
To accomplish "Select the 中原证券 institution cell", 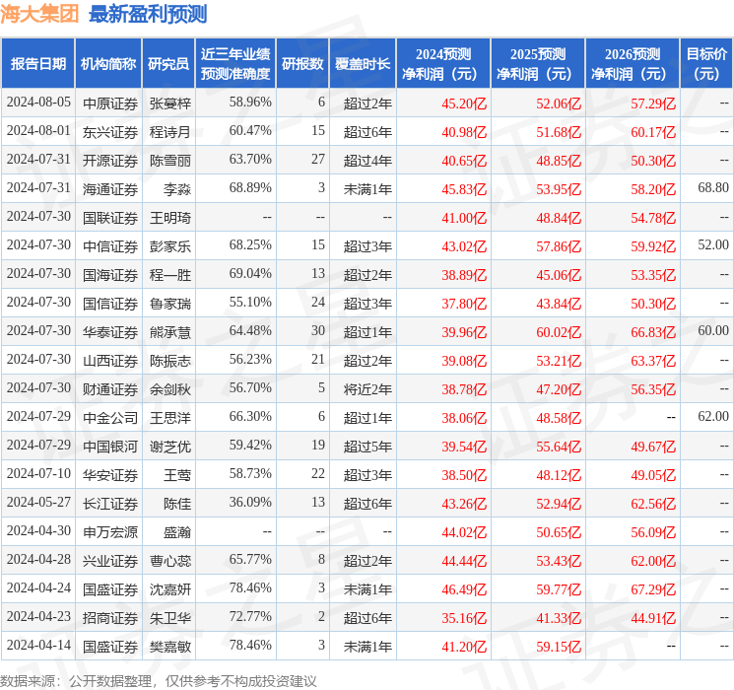I will pos(110,103).
